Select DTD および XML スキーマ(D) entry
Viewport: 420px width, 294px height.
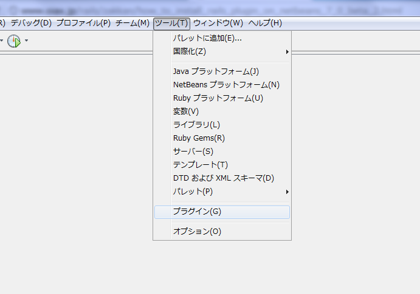click(222, 178)
